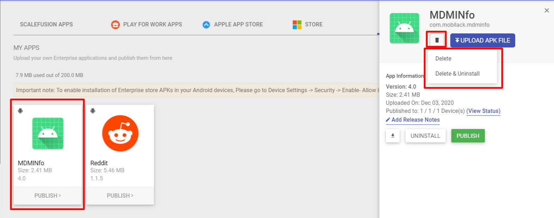Click the Windows Store logo icon

(x=297, y=25)
